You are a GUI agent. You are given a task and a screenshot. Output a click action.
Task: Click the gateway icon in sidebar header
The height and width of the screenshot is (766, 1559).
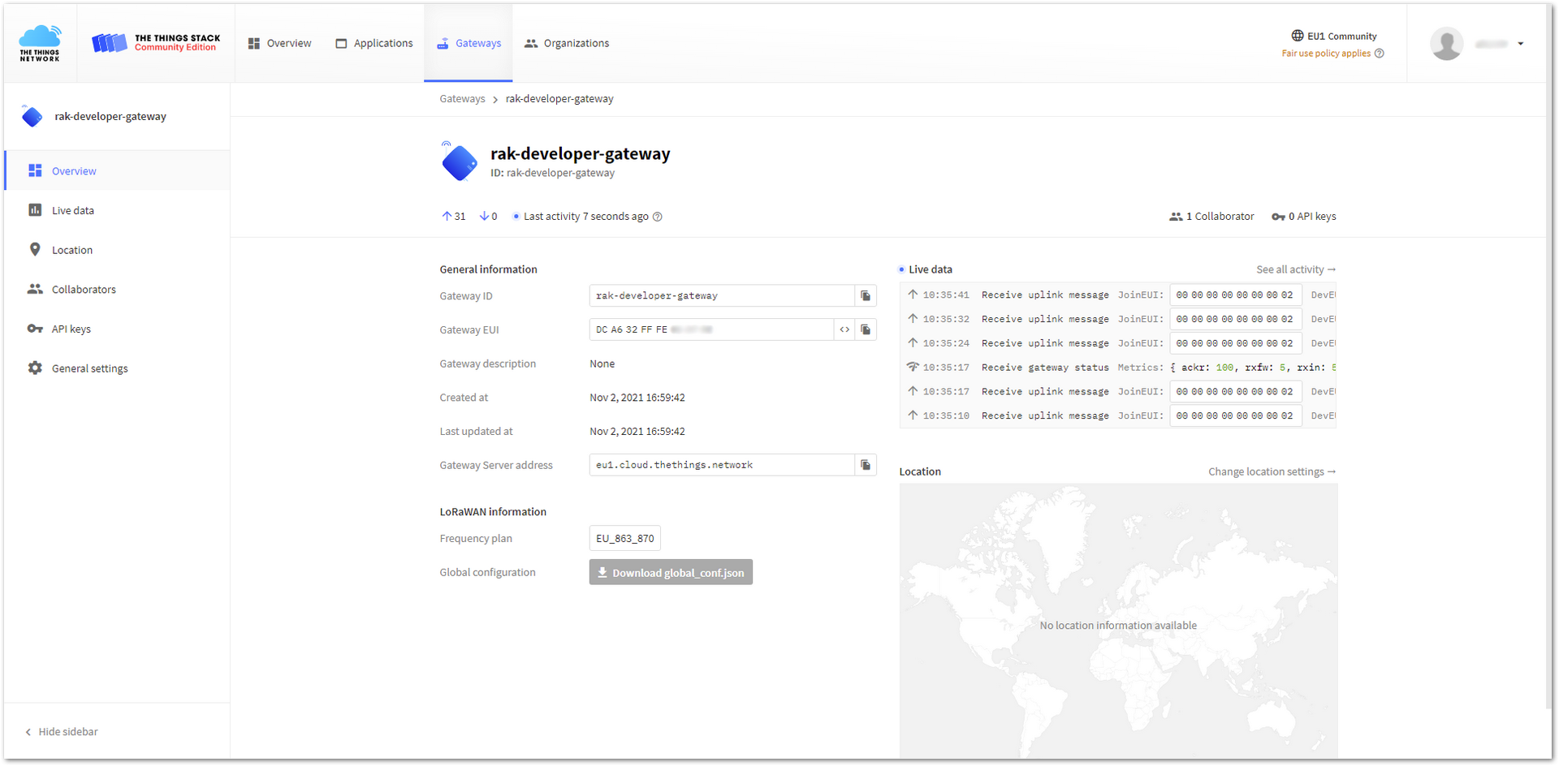click(32, 116)
